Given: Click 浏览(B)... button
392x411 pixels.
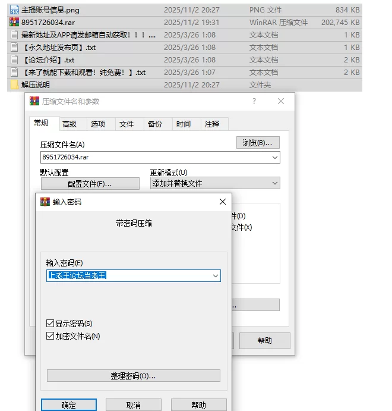Looking at the screenshot, I should point(258,143).
